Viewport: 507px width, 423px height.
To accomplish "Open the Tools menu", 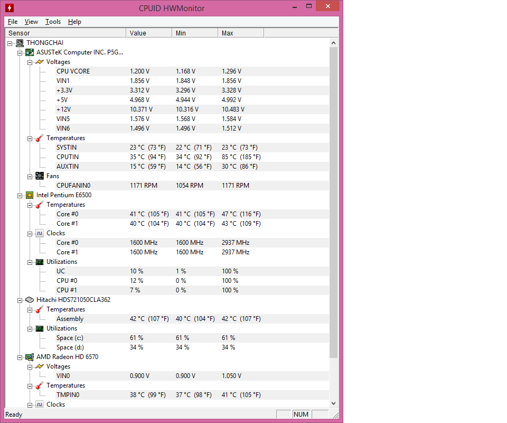I will 53,22.
